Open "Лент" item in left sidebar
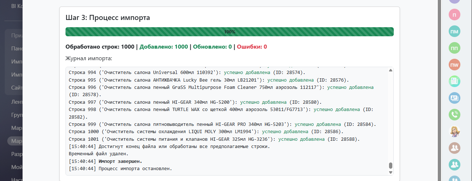Screen dimensions: 472x181 17,102
